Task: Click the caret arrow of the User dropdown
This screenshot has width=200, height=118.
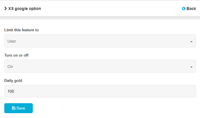Action: 191,42
